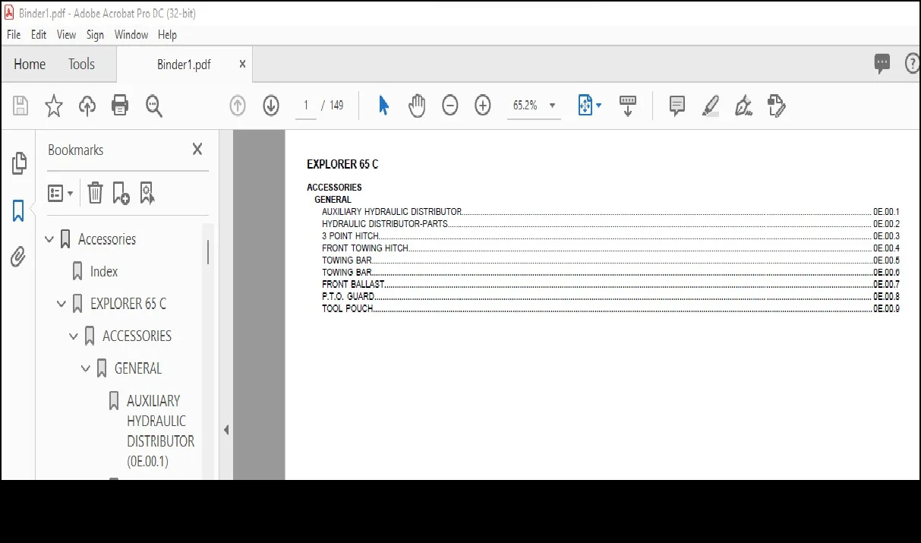Open bookmarks options dropdown menu
Viewport: 921px width, 543px height.
click(x=61, y=193)
